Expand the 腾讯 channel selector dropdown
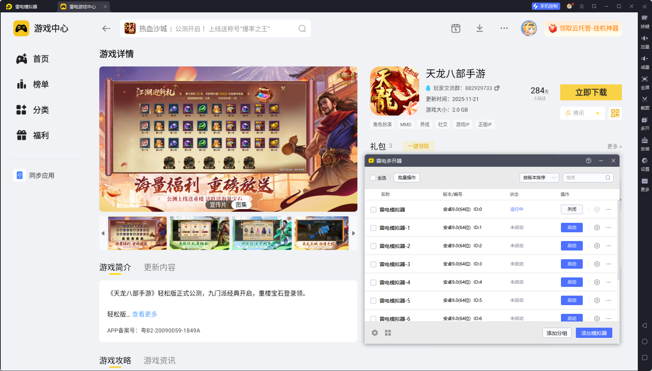 click(x=582, y=113)
